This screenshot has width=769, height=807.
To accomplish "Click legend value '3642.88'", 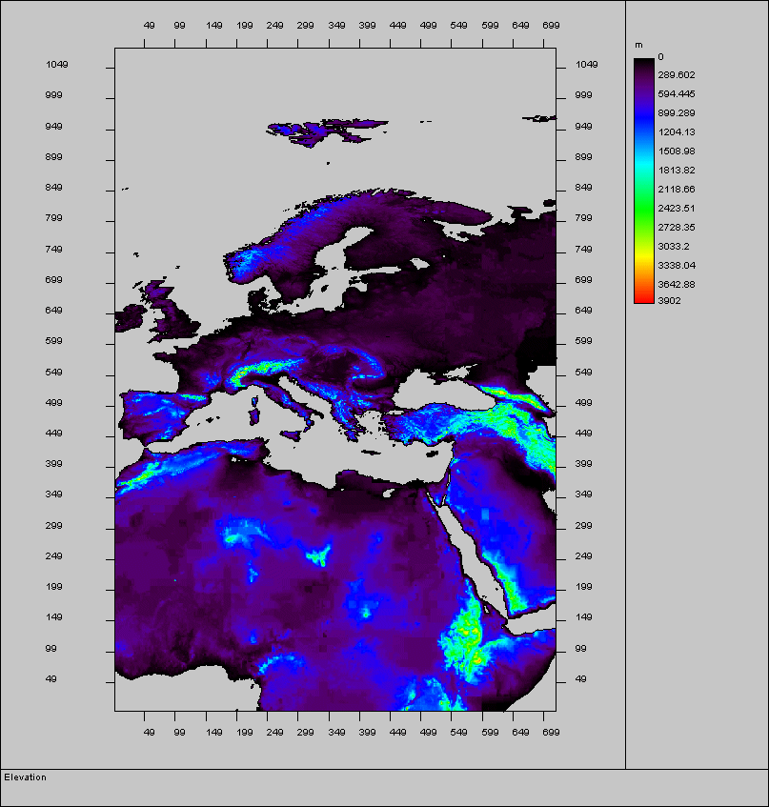I will [677, 285].
